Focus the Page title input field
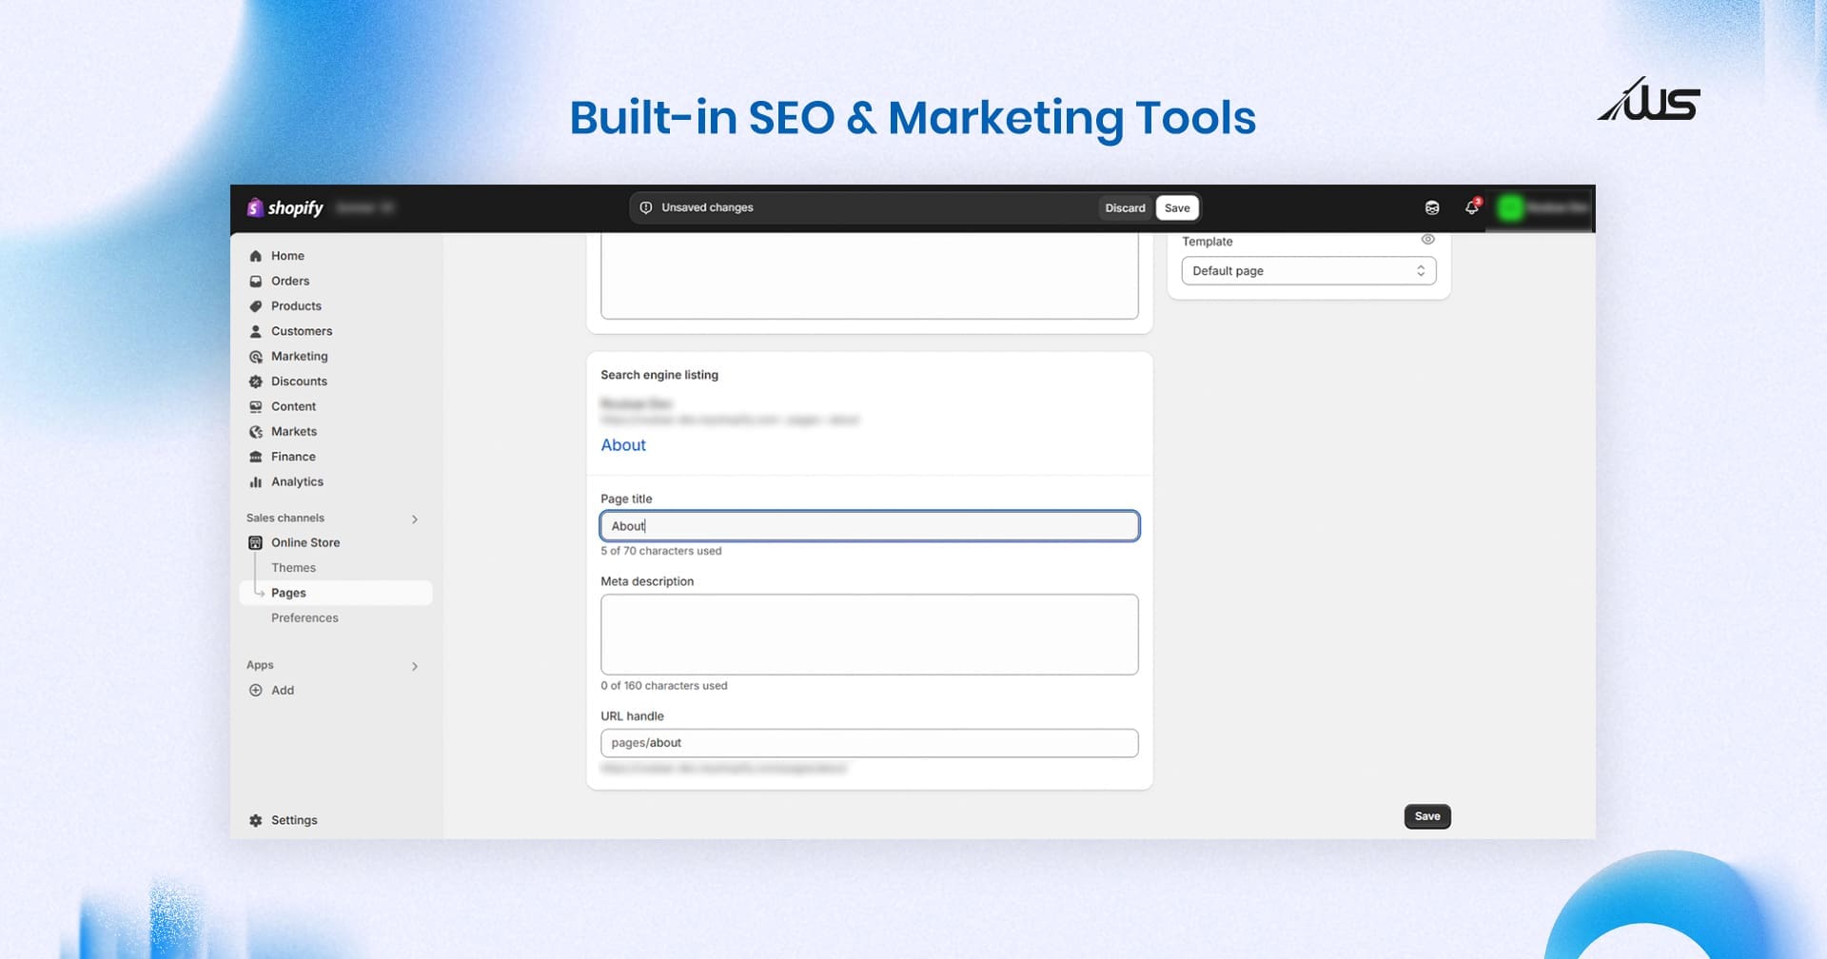This screenshot has height=959, width=1827. point(870,526)
